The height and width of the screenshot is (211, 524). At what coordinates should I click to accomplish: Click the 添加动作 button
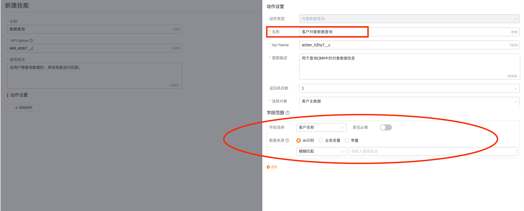click(23, 108)
